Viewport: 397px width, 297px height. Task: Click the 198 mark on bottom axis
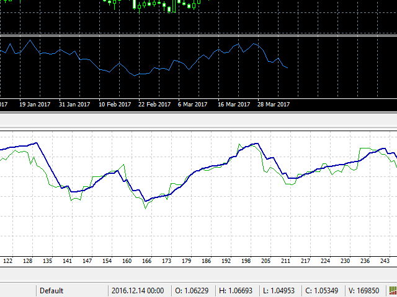coord(246,261)
